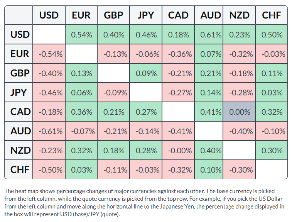Select the GBP column header

pos(113,15)
